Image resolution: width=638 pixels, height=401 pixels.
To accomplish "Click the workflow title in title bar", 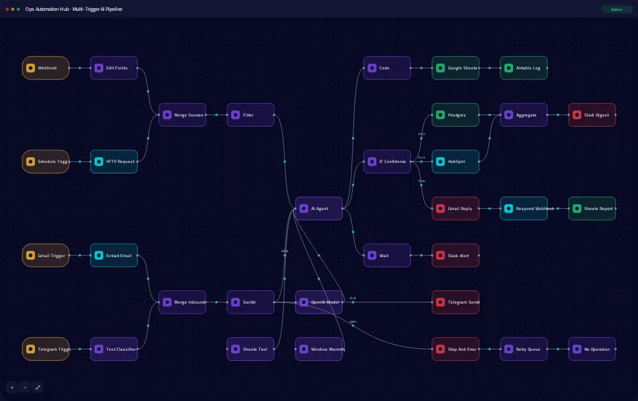I will pos(74,9).
